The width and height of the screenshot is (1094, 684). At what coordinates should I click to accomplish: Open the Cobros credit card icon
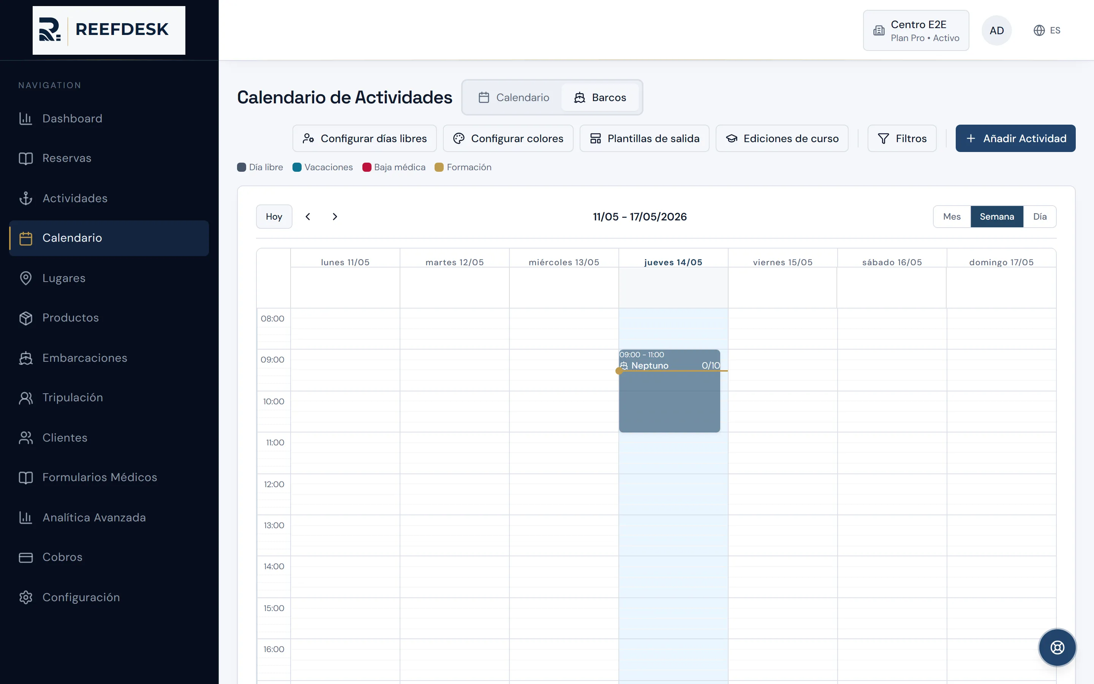tap(26, 557)
